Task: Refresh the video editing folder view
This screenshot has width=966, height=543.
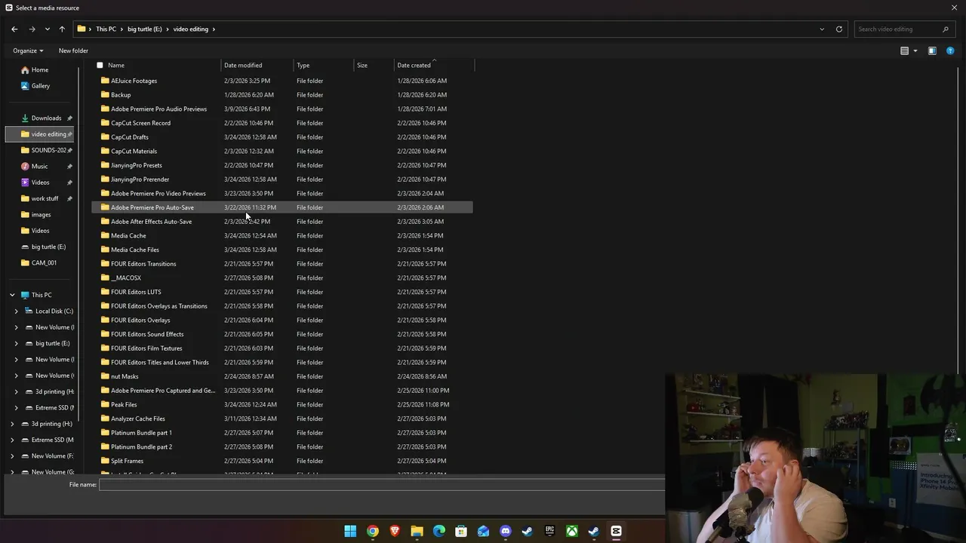Action: click(838, 29)
